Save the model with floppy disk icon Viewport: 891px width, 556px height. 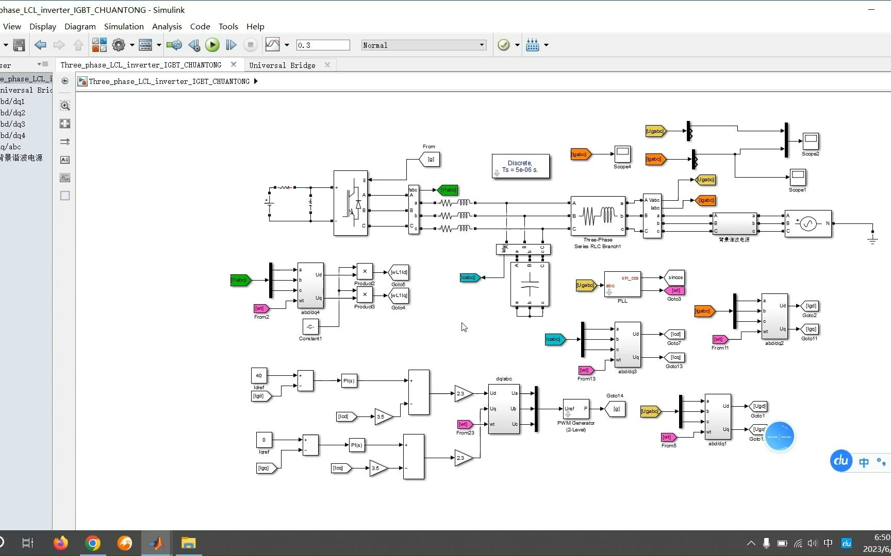tap(19, 45)
